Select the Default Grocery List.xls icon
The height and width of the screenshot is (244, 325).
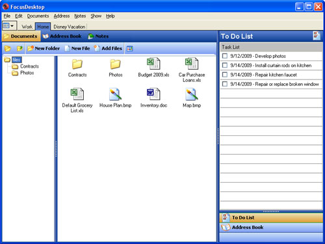(77, 94)
